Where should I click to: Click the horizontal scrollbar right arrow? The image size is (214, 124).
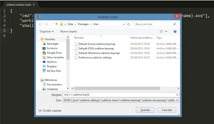click(x=178, y=88)
